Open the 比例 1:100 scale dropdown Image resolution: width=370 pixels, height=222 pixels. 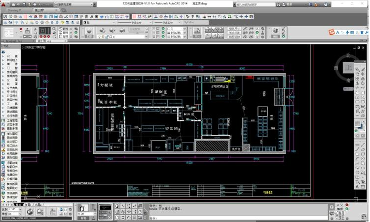pos(15,209)
